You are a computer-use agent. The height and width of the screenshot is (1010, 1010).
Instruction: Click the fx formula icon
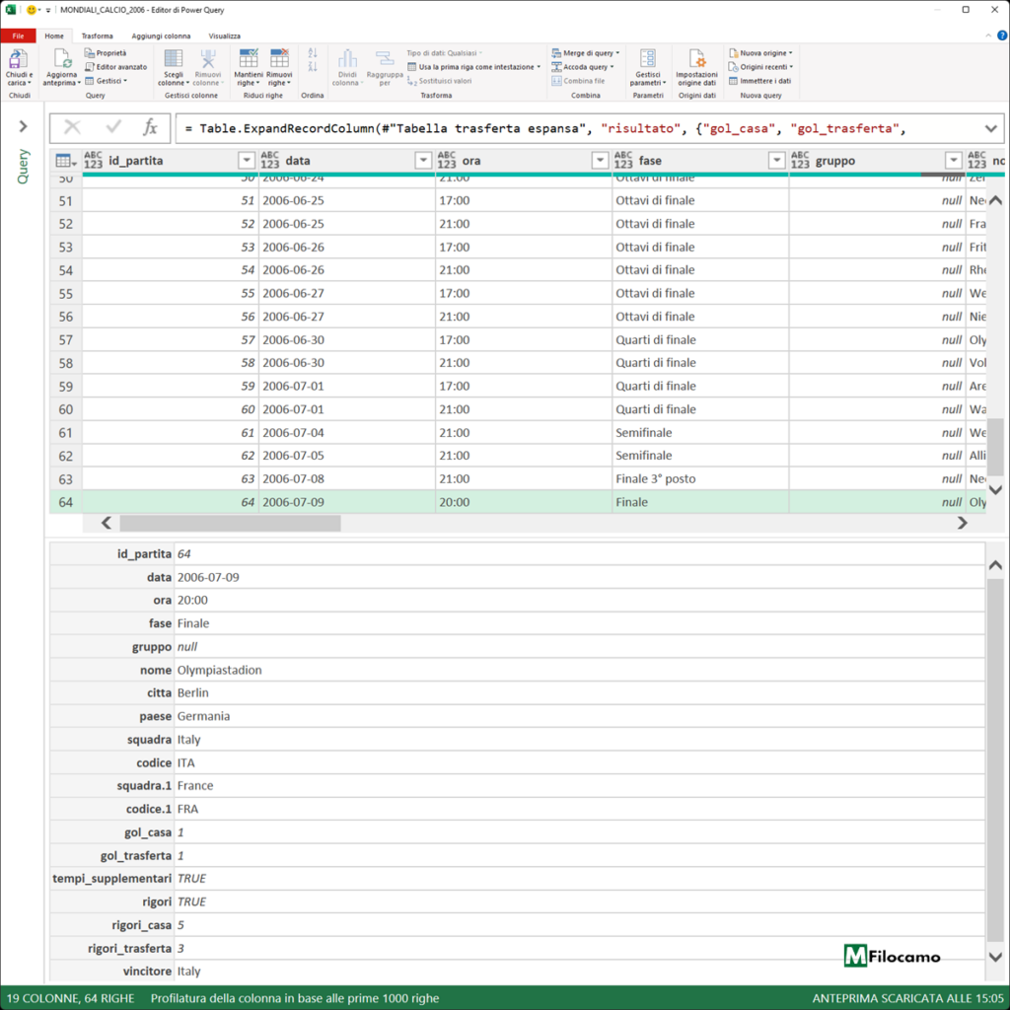click(x=150, y=127)
